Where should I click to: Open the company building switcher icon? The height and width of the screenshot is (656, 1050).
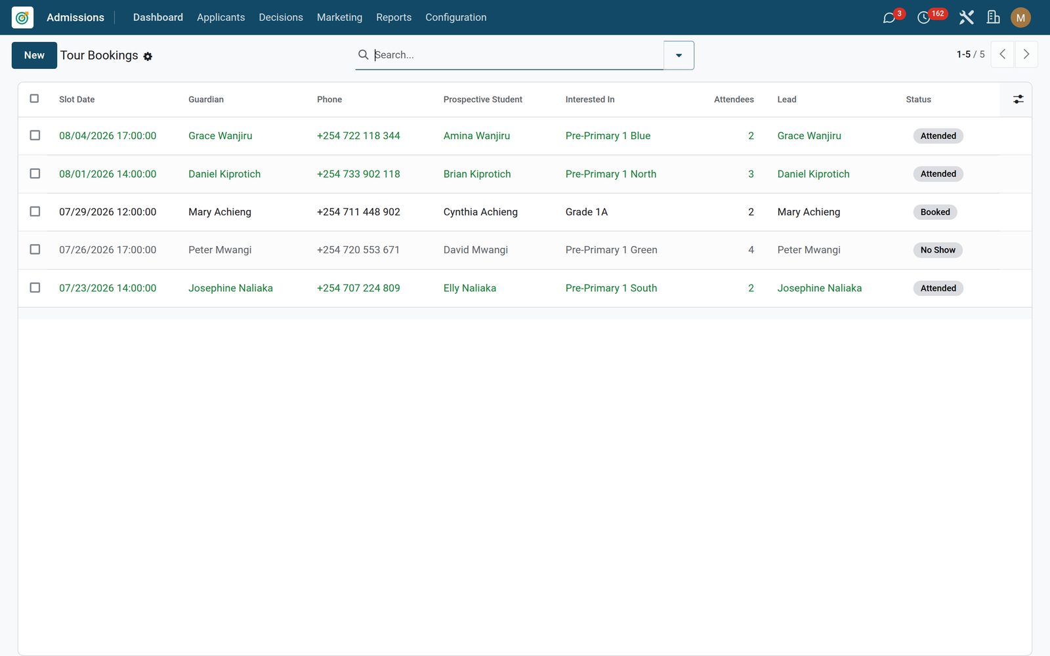coord(994,18)
